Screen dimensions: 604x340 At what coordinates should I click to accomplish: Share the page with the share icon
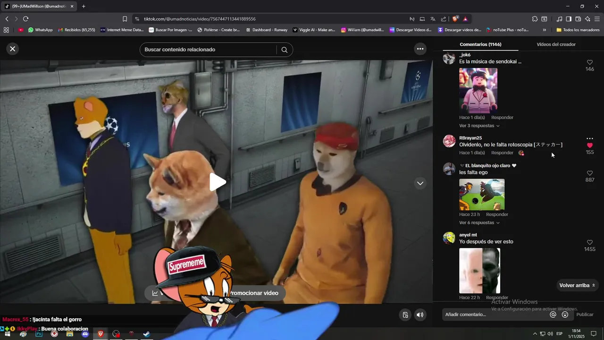(443, 19)
